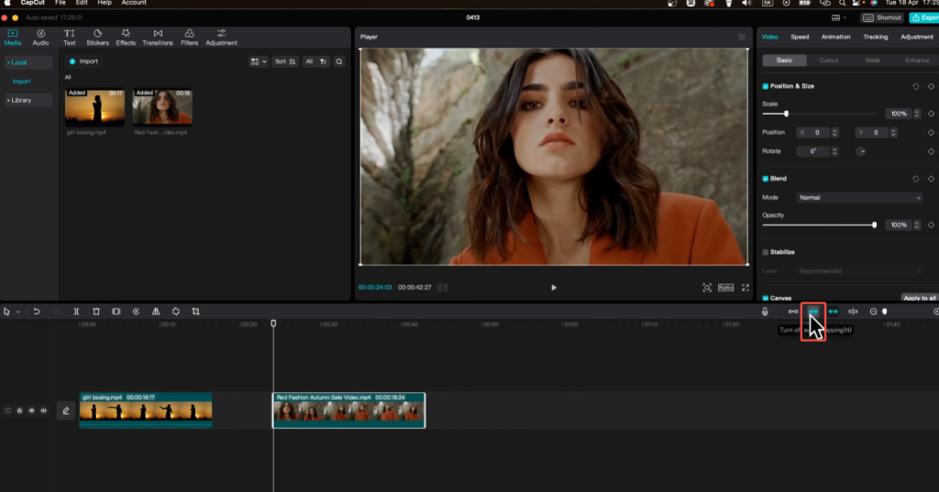
Task: Toggle the main track magnet icon
Action: pos(793,312)
